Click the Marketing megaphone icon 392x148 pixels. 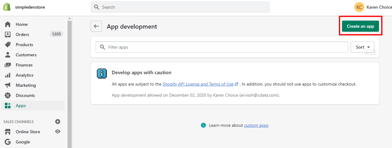pyautogui.click(x=8, y=85)
